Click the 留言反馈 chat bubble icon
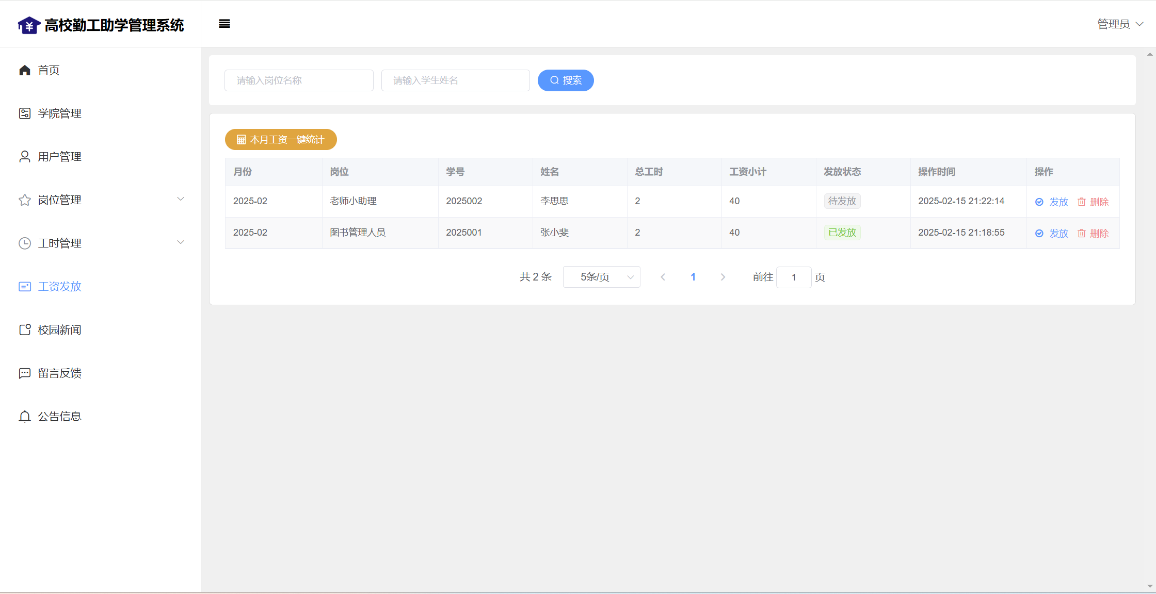This screenshot has width=1156, height=594. (x=25, y=373)
